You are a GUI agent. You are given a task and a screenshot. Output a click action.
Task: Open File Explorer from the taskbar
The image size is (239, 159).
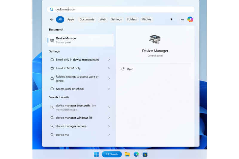pos(127,154)
